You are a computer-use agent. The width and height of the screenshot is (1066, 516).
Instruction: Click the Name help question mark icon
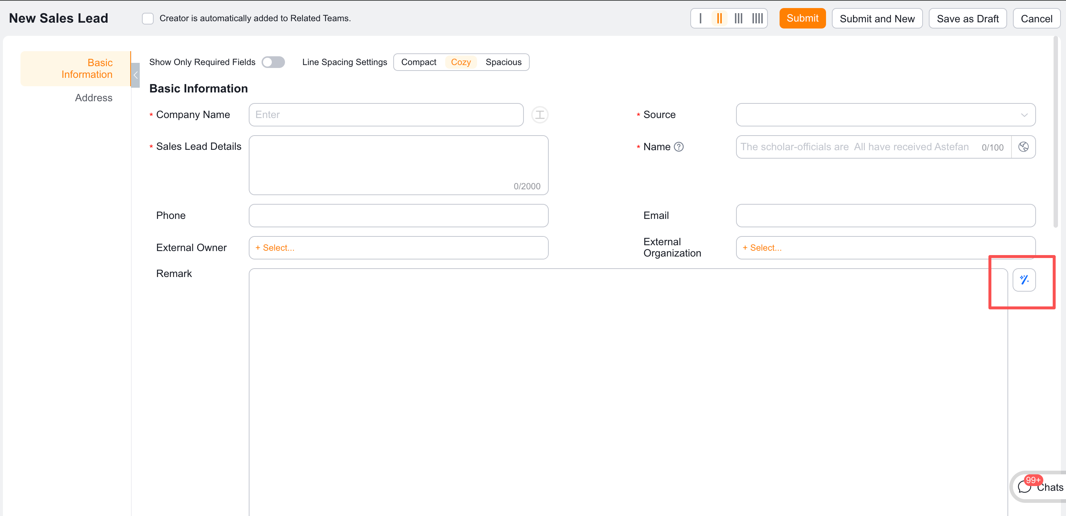point(679,147)
